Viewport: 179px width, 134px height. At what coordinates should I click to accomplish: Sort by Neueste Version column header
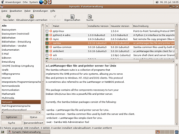[121, 26]
